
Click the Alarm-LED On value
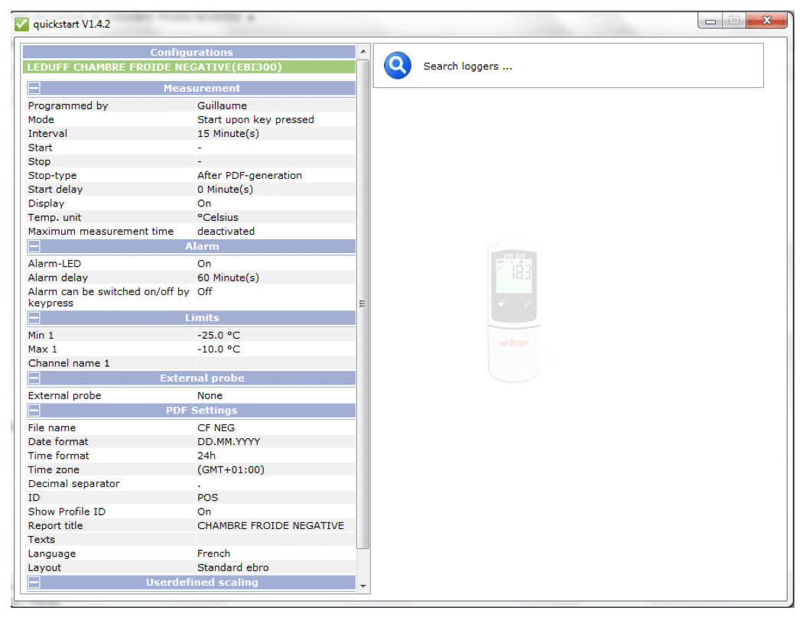pyautogui.click(x=204, y=264)
